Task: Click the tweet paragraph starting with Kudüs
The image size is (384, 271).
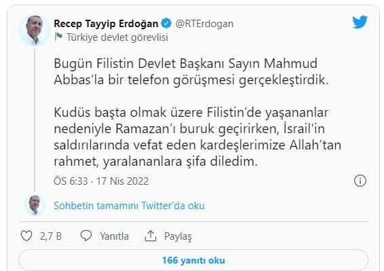Action: tap(197, 137)
